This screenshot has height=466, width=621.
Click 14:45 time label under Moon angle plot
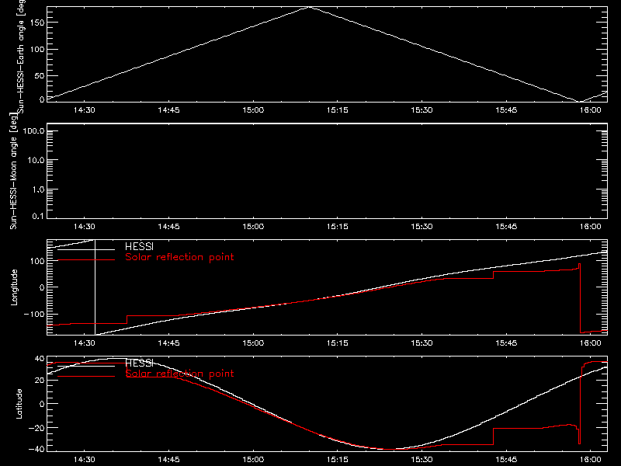click(168, 226)
